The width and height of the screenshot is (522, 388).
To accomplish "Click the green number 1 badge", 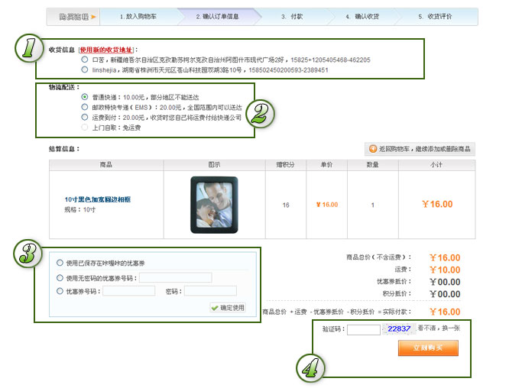I will pos(29,48).
